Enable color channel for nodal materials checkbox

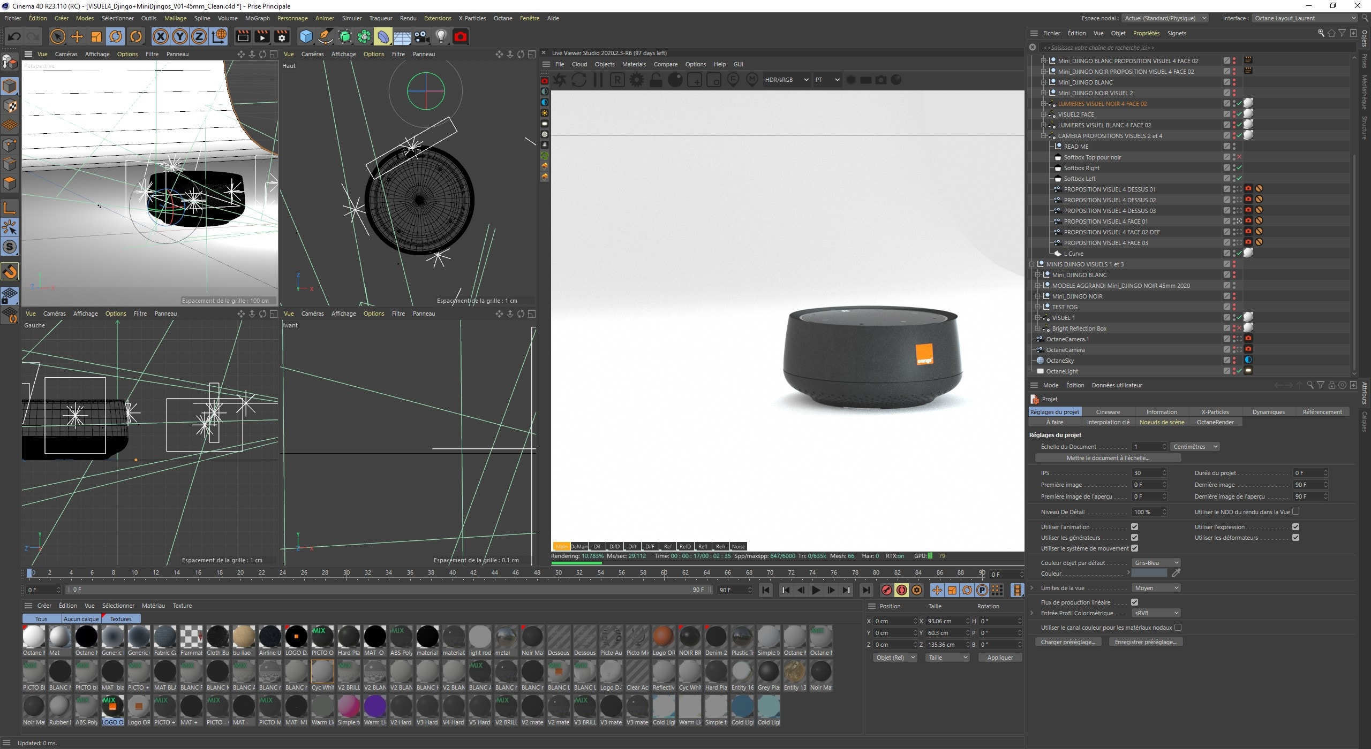(x=1178, y=628)
